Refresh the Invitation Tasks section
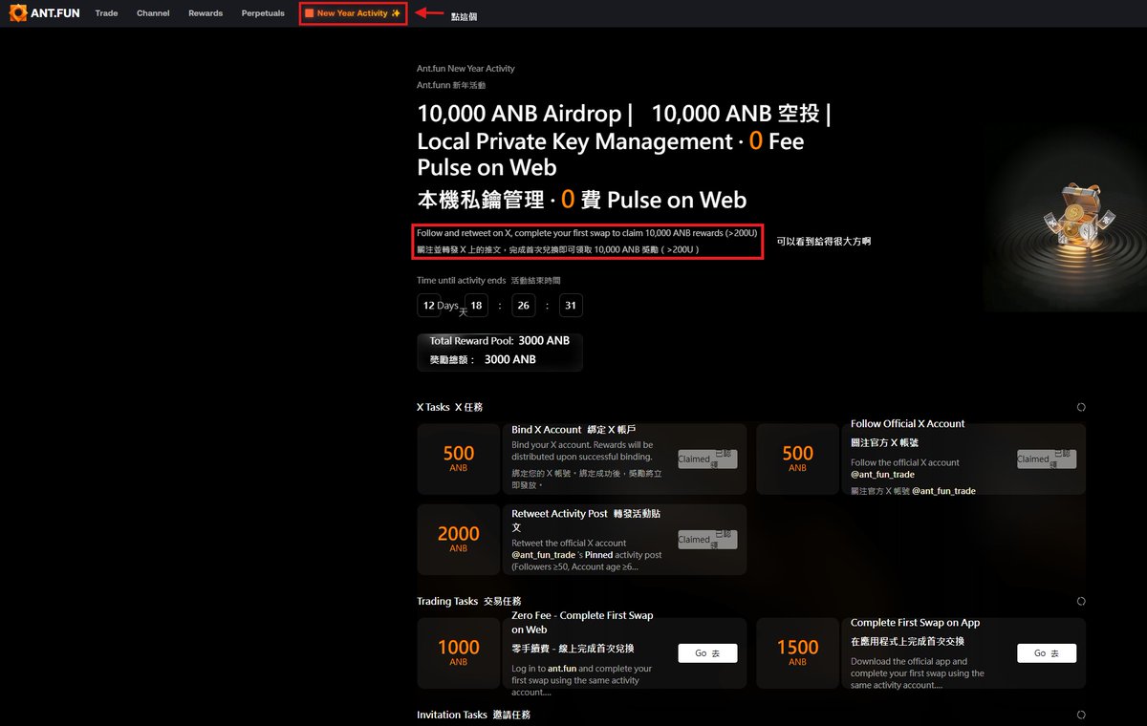The height and width of the screenshot is (726, 1147). coord(1081,715)
